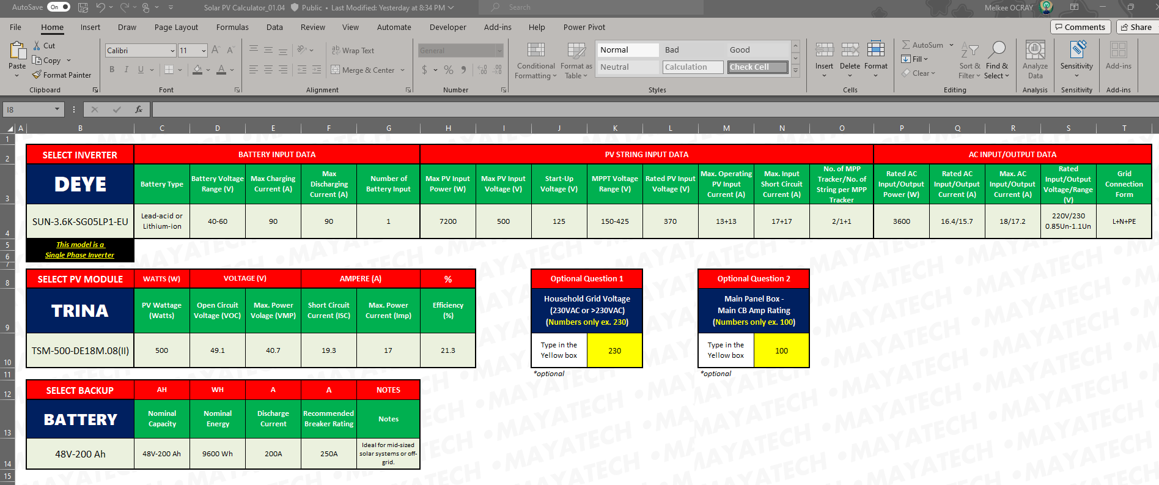
Task: Open Font Color picker
Action: (221, 70)
